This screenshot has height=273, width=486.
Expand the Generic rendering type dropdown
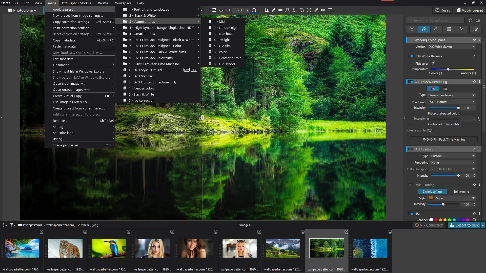(451, 95)
